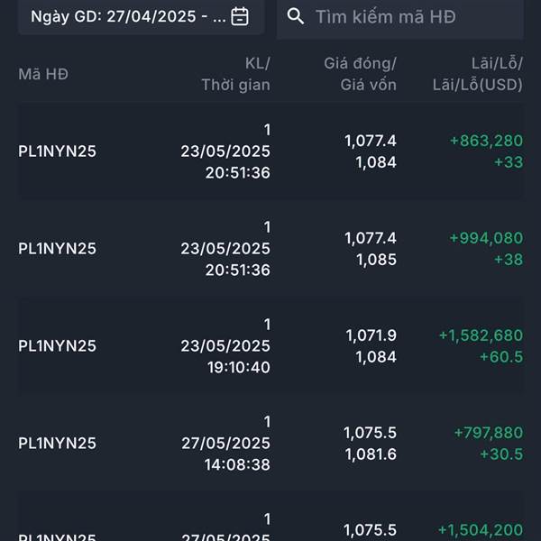Click the 23/05/2025 20:51:36 timestamp in first row
This screenshot has width=541, height=541.
point(225,161)
